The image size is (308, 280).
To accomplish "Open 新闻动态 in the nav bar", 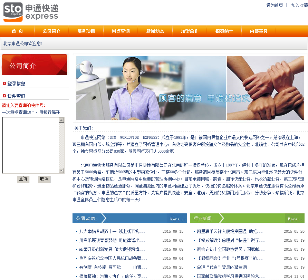I will [155, 31].
